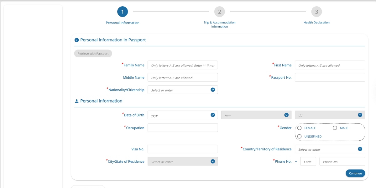Screen dimensions: 376x188
Task: Go to step 2 Trip & Accommodation circle
Action: click(x=219, y=12)
